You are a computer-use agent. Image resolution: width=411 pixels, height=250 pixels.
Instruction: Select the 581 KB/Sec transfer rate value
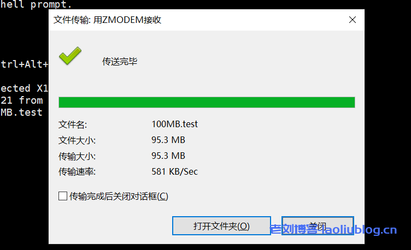(174, 171)
